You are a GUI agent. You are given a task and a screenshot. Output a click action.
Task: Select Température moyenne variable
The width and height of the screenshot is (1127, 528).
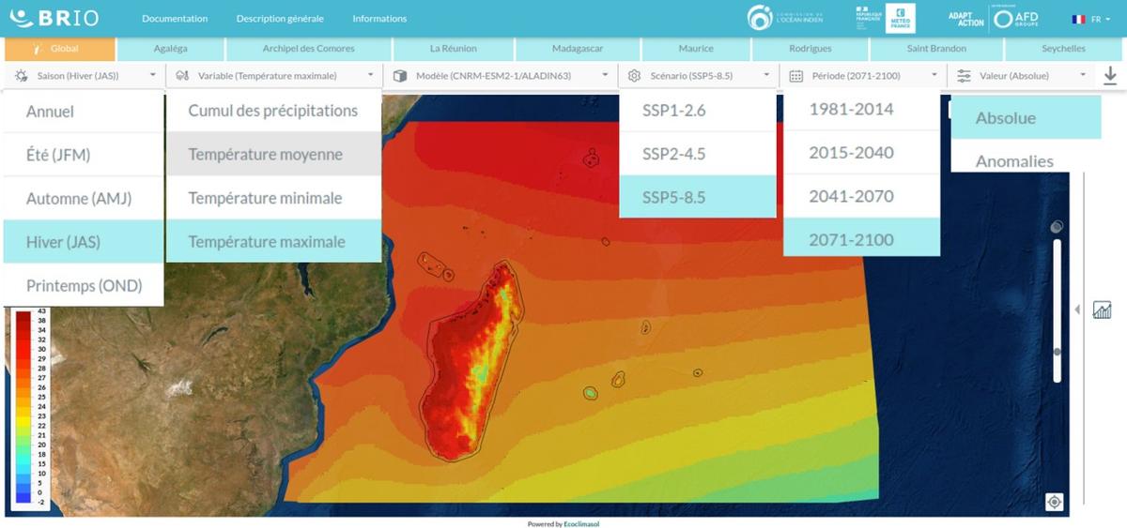274,154
